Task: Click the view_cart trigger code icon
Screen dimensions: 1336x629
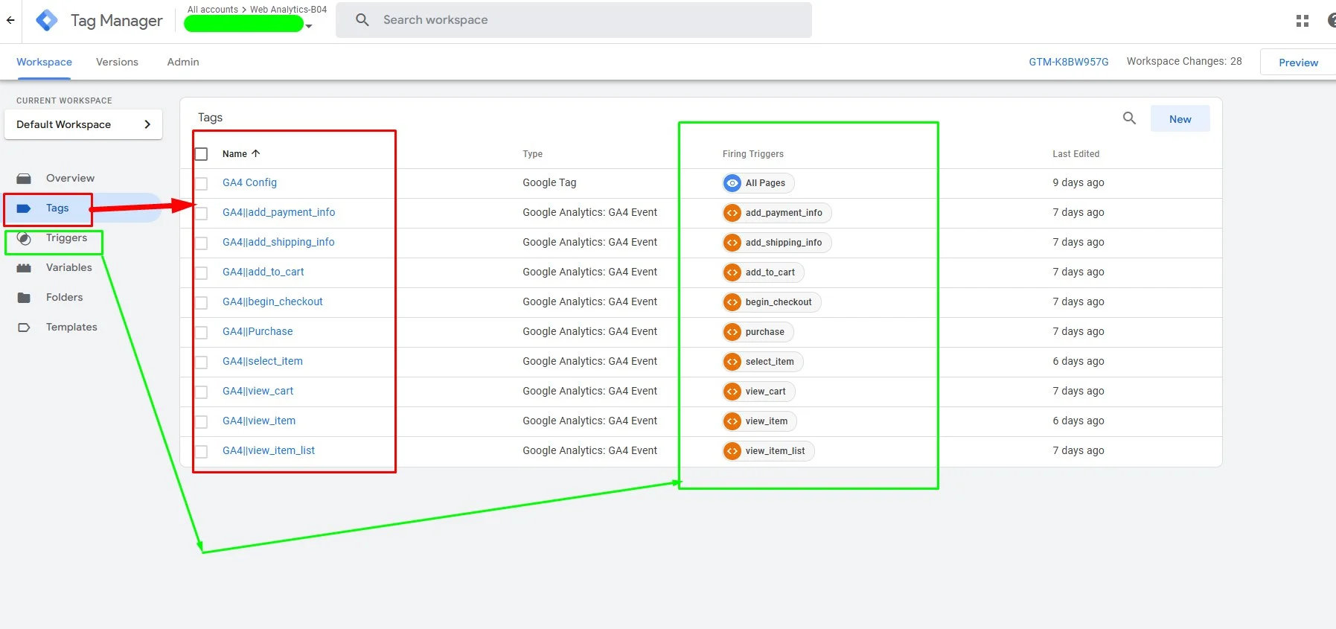Action: [732, 392]
